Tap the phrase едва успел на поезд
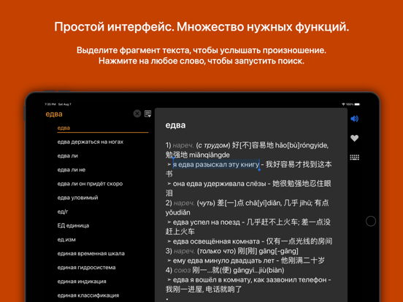Image resolution: width=403 pixels, height=302 pixels. (x=207, y=222)
